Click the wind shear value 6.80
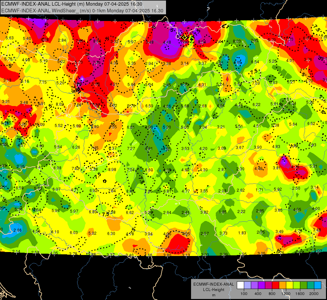The height and width of the screenshot is (300, 327). (93, 212)
